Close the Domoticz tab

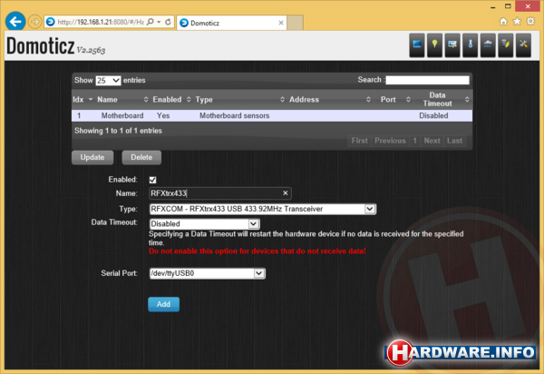tap(281, 23)
